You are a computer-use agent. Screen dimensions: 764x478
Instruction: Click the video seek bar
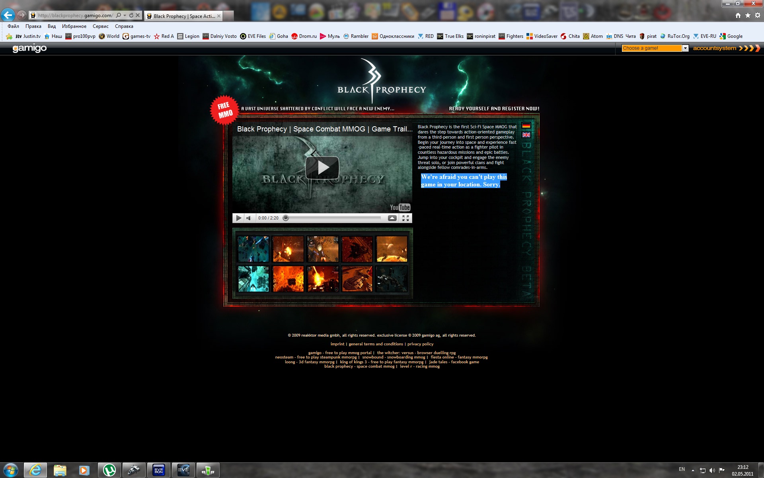[x=333, y=218]
